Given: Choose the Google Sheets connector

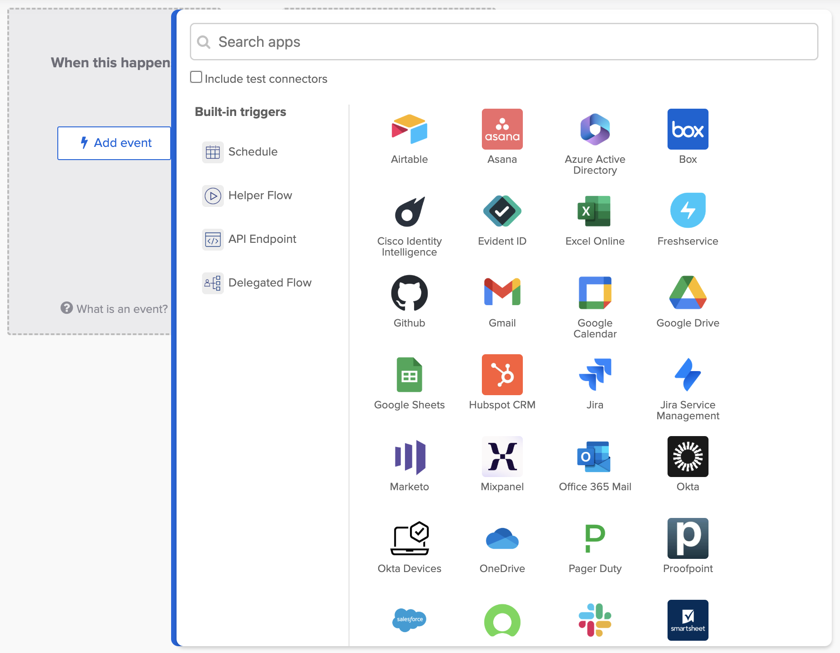Looking at the screenshot, I should (409, 374).
